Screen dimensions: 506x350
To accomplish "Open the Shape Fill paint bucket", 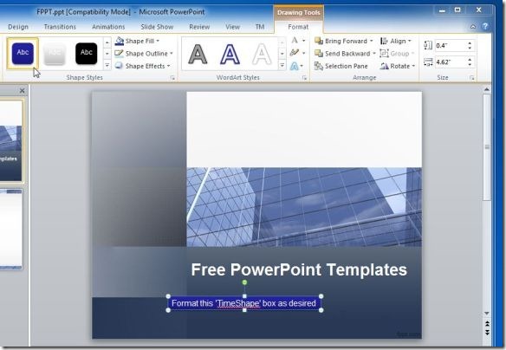I will [120, 41].
